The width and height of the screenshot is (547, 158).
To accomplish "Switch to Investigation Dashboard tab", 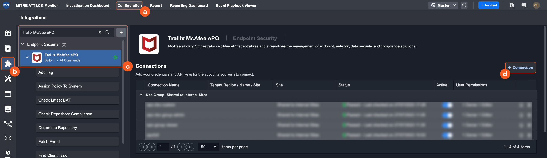I will click(88, 6).
